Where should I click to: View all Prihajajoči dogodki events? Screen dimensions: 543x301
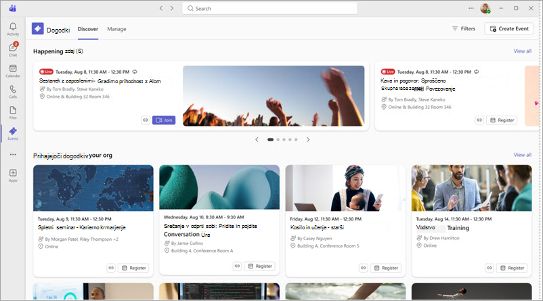coord(522,155)
